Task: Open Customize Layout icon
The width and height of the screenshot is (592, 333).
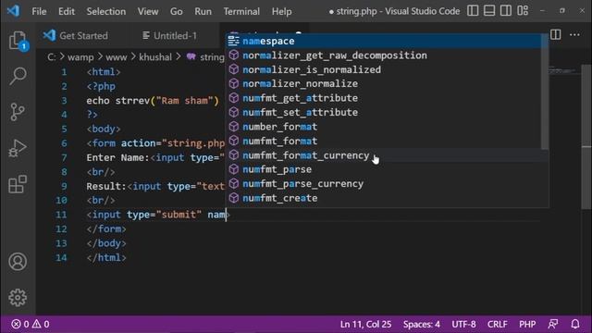Action: coord(523,10)
